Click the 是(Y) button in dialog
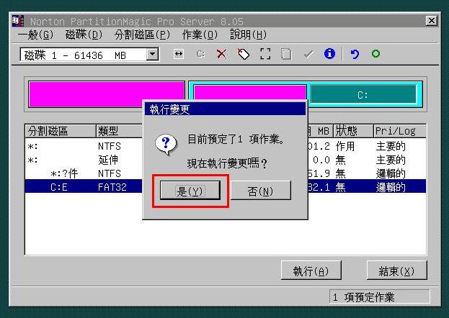 pyautogui.click(x=190, y=191)
